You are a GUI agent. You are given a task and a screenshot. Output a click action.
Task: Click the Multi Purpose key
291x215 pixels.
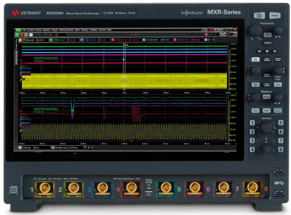point(267,75)
